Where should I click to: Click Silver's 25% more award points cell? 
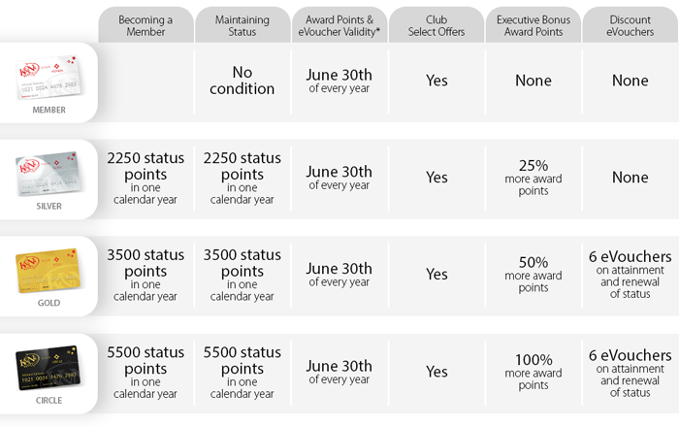[533, 178]
